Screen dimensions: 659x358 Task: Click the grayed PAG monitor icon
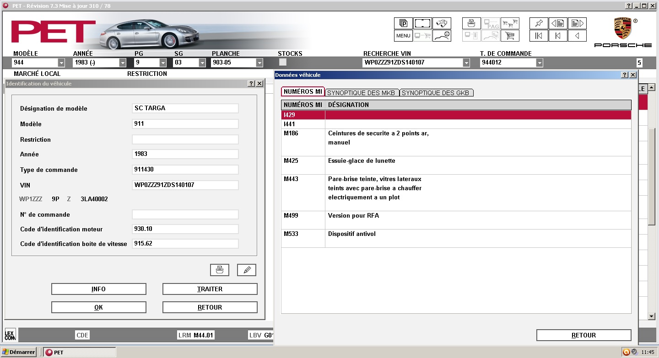[491, 23]
